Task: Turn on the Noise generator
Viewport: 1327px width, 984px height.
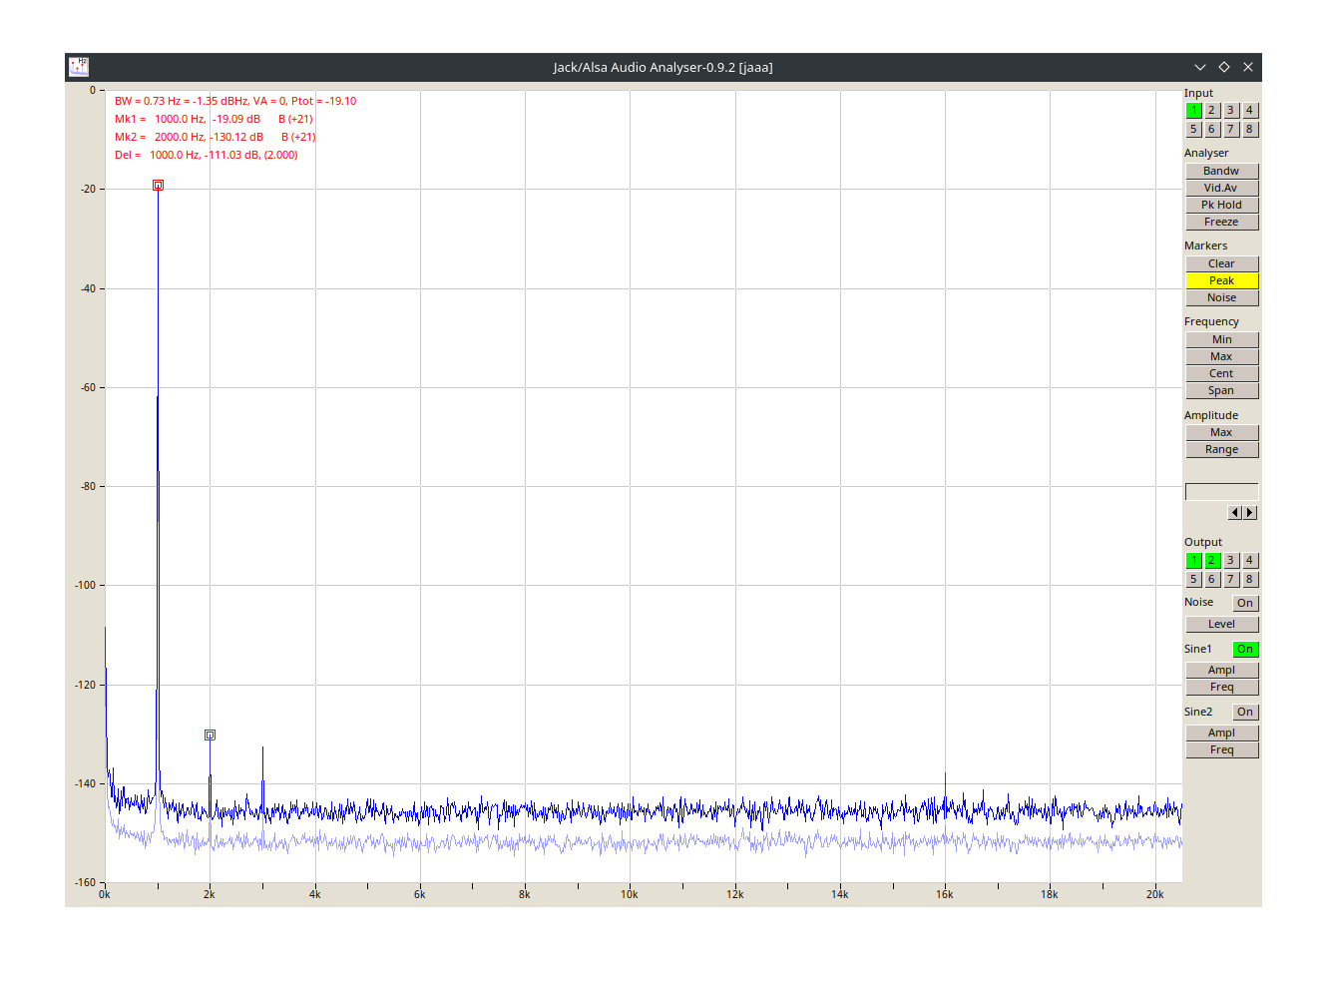Action: point(1245,603)
